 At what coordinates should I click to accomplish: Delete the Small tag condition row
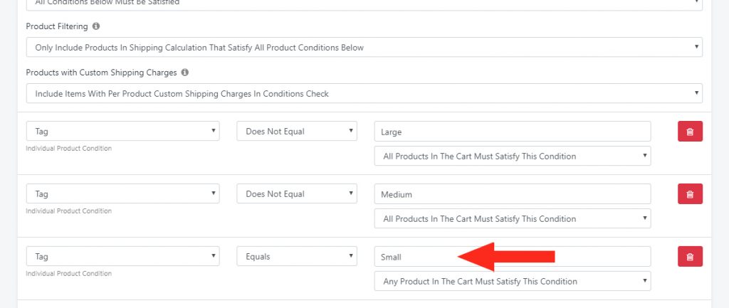click(x=690, y=257)
